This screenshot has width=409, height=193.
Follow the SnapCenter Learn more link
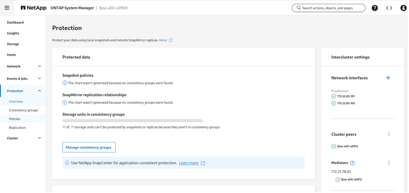(189, 163)
